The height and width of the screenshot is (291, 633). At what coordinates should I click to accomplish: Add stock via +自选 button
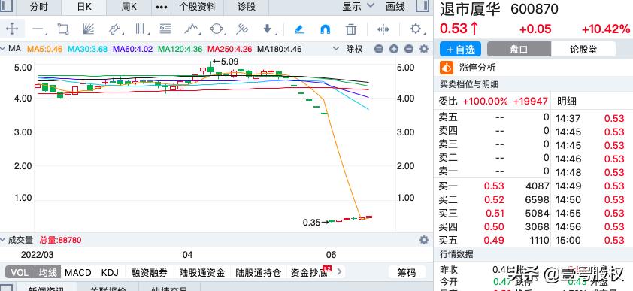tap(460, 49)
